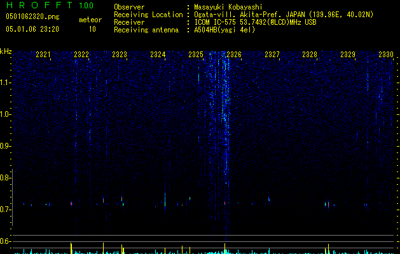The height and width of the screenshot is (254, 400).
Task: Click the 0.7 kHz frequency axis label
Action: click(x=6, y=210)
